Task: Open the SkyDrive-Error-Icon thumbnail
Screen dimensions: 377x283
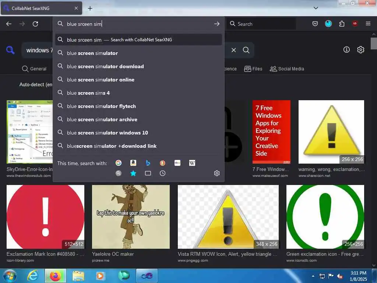Action: pyautogui.click(x=29, y=132)
